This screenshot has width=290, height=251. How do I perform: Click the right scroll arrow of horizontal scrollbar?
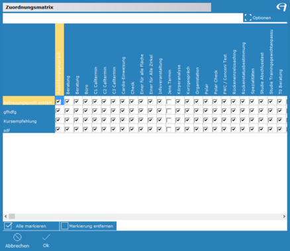[x=284, y=217]
